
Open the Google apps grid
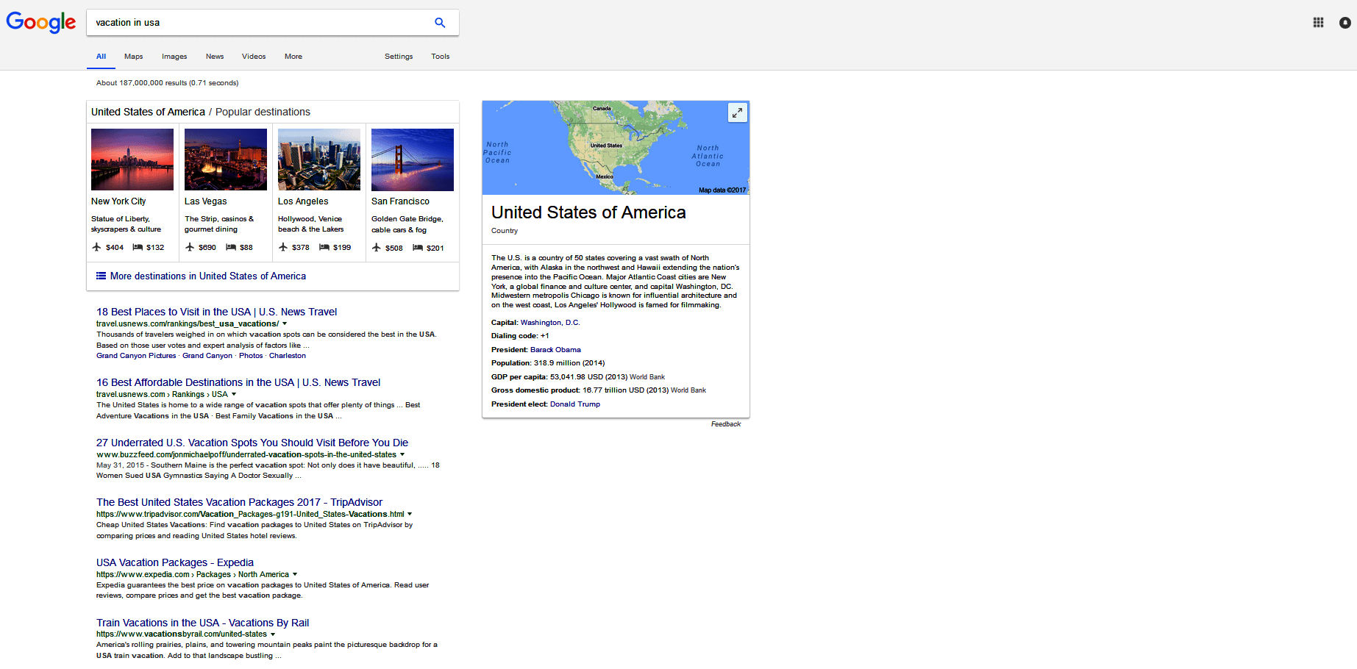point(1317,22)
